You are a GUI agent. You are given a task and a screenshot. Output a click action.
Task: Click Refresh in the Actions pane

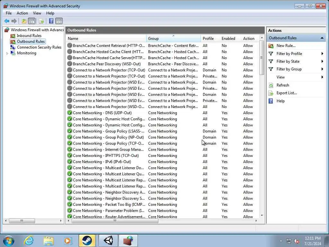tap(283, 85)
